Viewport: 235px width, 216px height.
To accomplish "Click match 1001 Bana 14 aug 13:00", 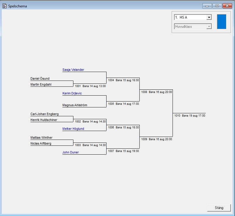I will coord(90,86).
